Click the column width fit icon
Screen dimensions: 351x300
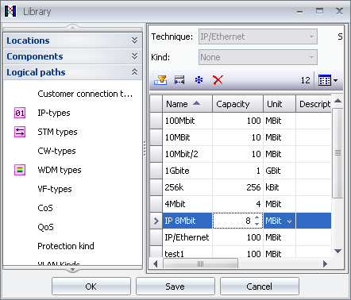tap(179, 80)
